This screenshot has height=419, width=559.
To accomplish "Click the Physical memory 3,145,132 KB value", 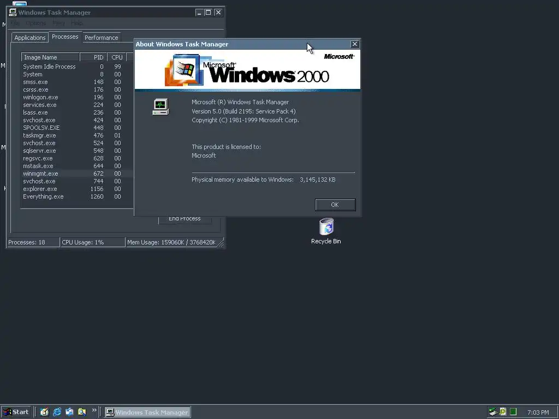I will 318,179.
